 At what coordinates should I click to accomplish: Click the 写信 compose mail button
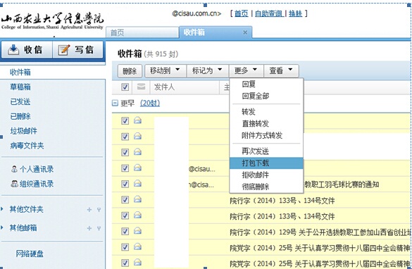pyautogui.click(x=77, y=49)
